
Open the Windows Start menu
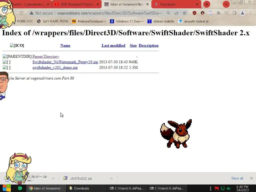point(7,188)
